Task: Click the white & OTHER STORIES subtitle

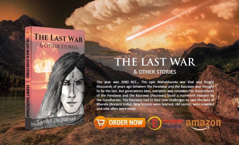Action: coord(155,72)
